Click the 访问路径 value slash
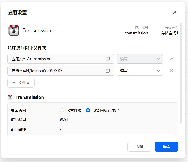This screenshot has width=188, height=162. point(61,129)
